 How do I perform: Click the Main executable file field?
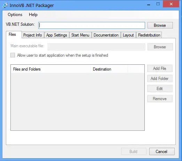tap(96, 47)
